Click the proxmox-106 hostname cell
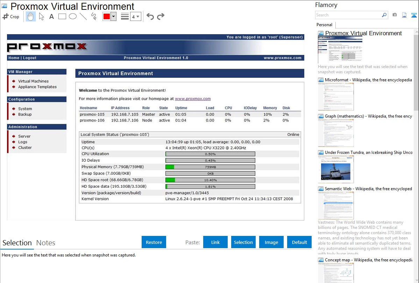The height and width of the screenshot is (283, 419). pos(92,120)
